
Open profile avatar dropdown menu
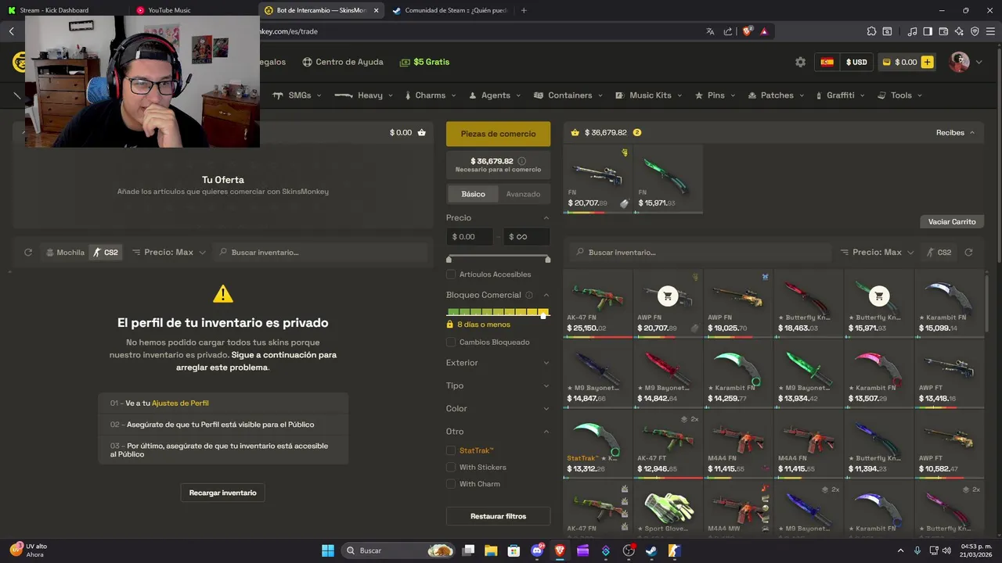click(x=966, y=62)
